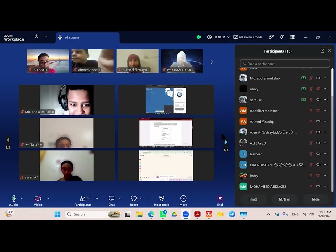Expand Chat options caret
The image size is (336, 252).
tap(120, 198)
